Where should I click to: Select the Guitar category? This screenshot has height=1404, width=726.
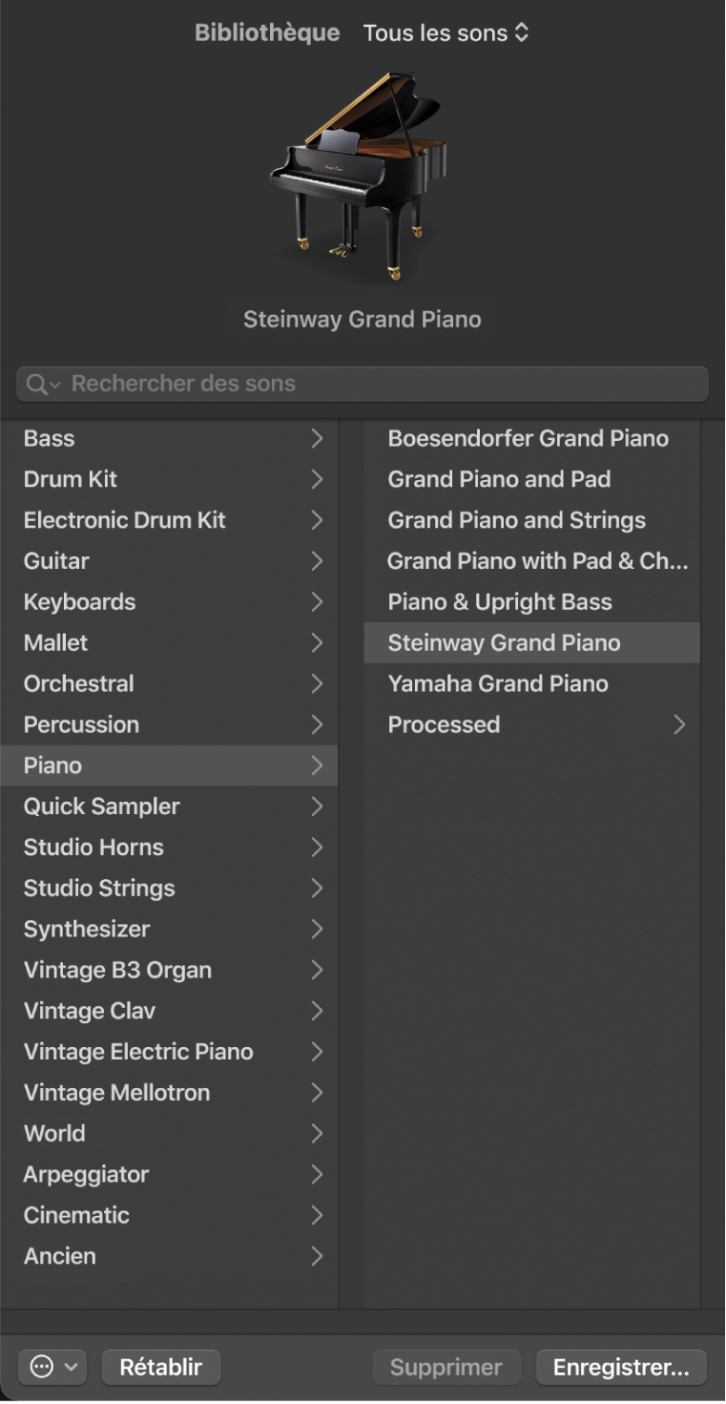tap(57, 561)
